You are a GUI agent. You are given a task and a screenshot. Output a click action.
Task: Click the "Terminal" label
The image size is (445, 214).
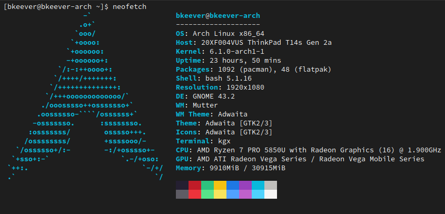pos(193,141)
